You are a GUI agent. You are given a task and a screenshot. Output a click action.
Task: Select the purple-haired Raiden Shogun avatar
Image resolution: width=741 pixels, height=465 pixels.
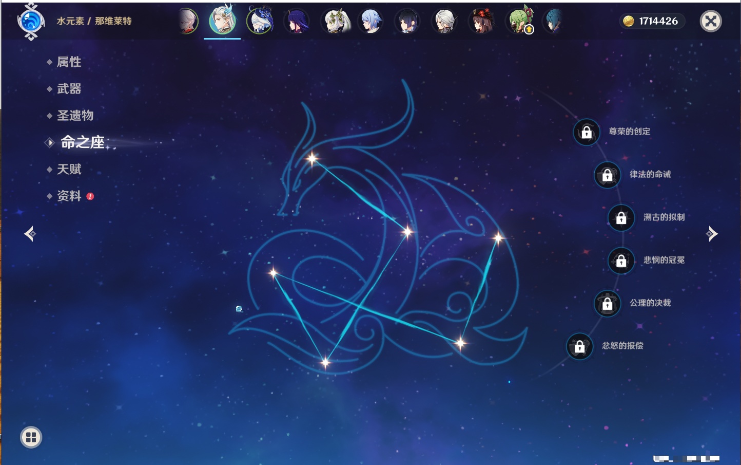tap(297, 21)
